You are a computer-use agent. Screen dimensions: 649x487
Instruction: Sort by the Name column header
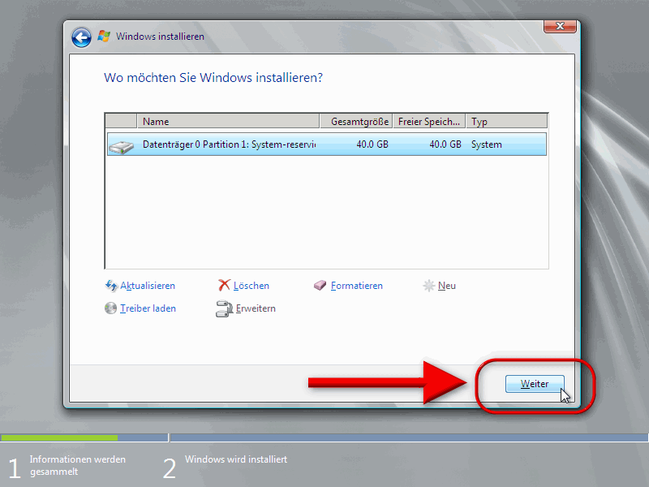pos(227,122)
